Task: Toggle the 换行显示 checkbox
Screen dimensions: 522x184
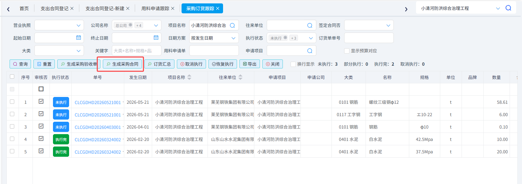Action: (293, 64)
